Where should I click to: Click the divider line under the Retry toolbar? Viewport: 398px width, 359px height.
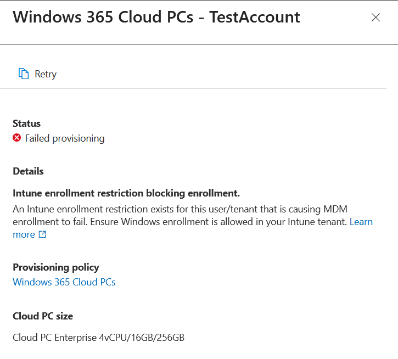[x=193, y=88]
